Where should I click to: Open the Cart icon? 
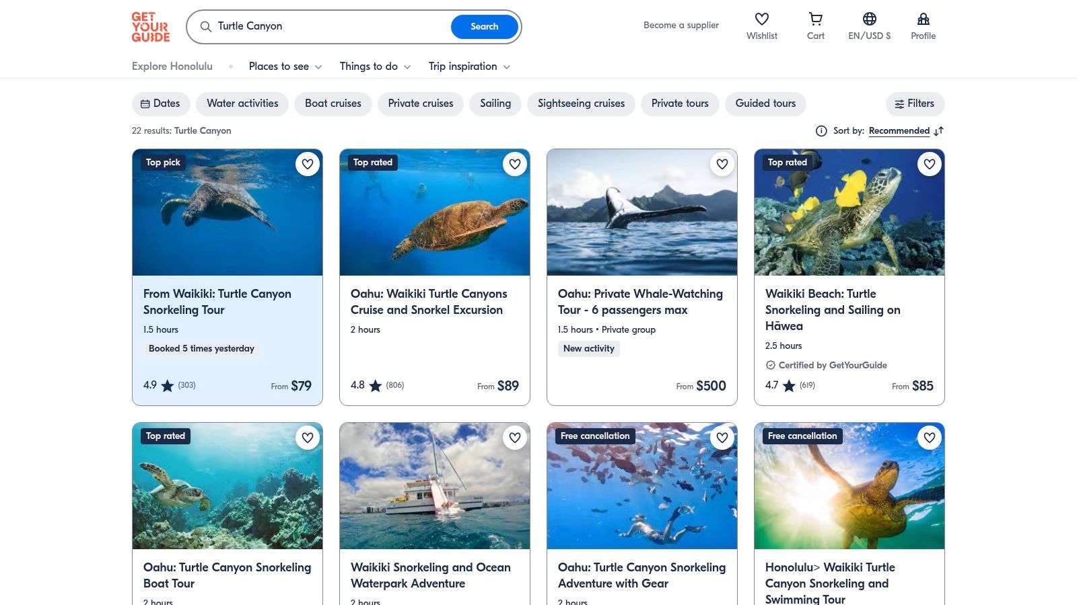(815, 19)
